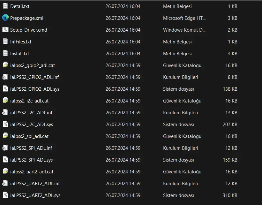262x205 pixels.
Task: Select the Install.txt file name
Action: 19,54
